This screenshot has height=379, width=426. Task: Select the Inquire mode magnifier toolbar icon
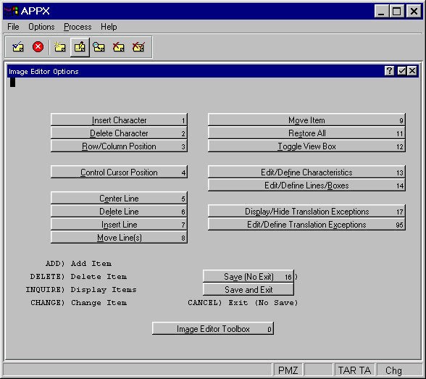[x=99, y=47]
